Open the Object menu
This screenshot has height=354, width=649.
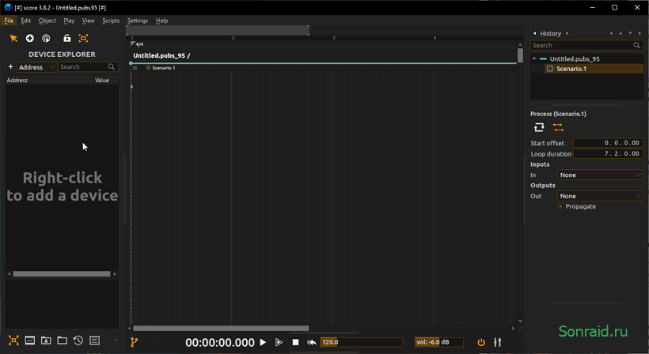47,21
